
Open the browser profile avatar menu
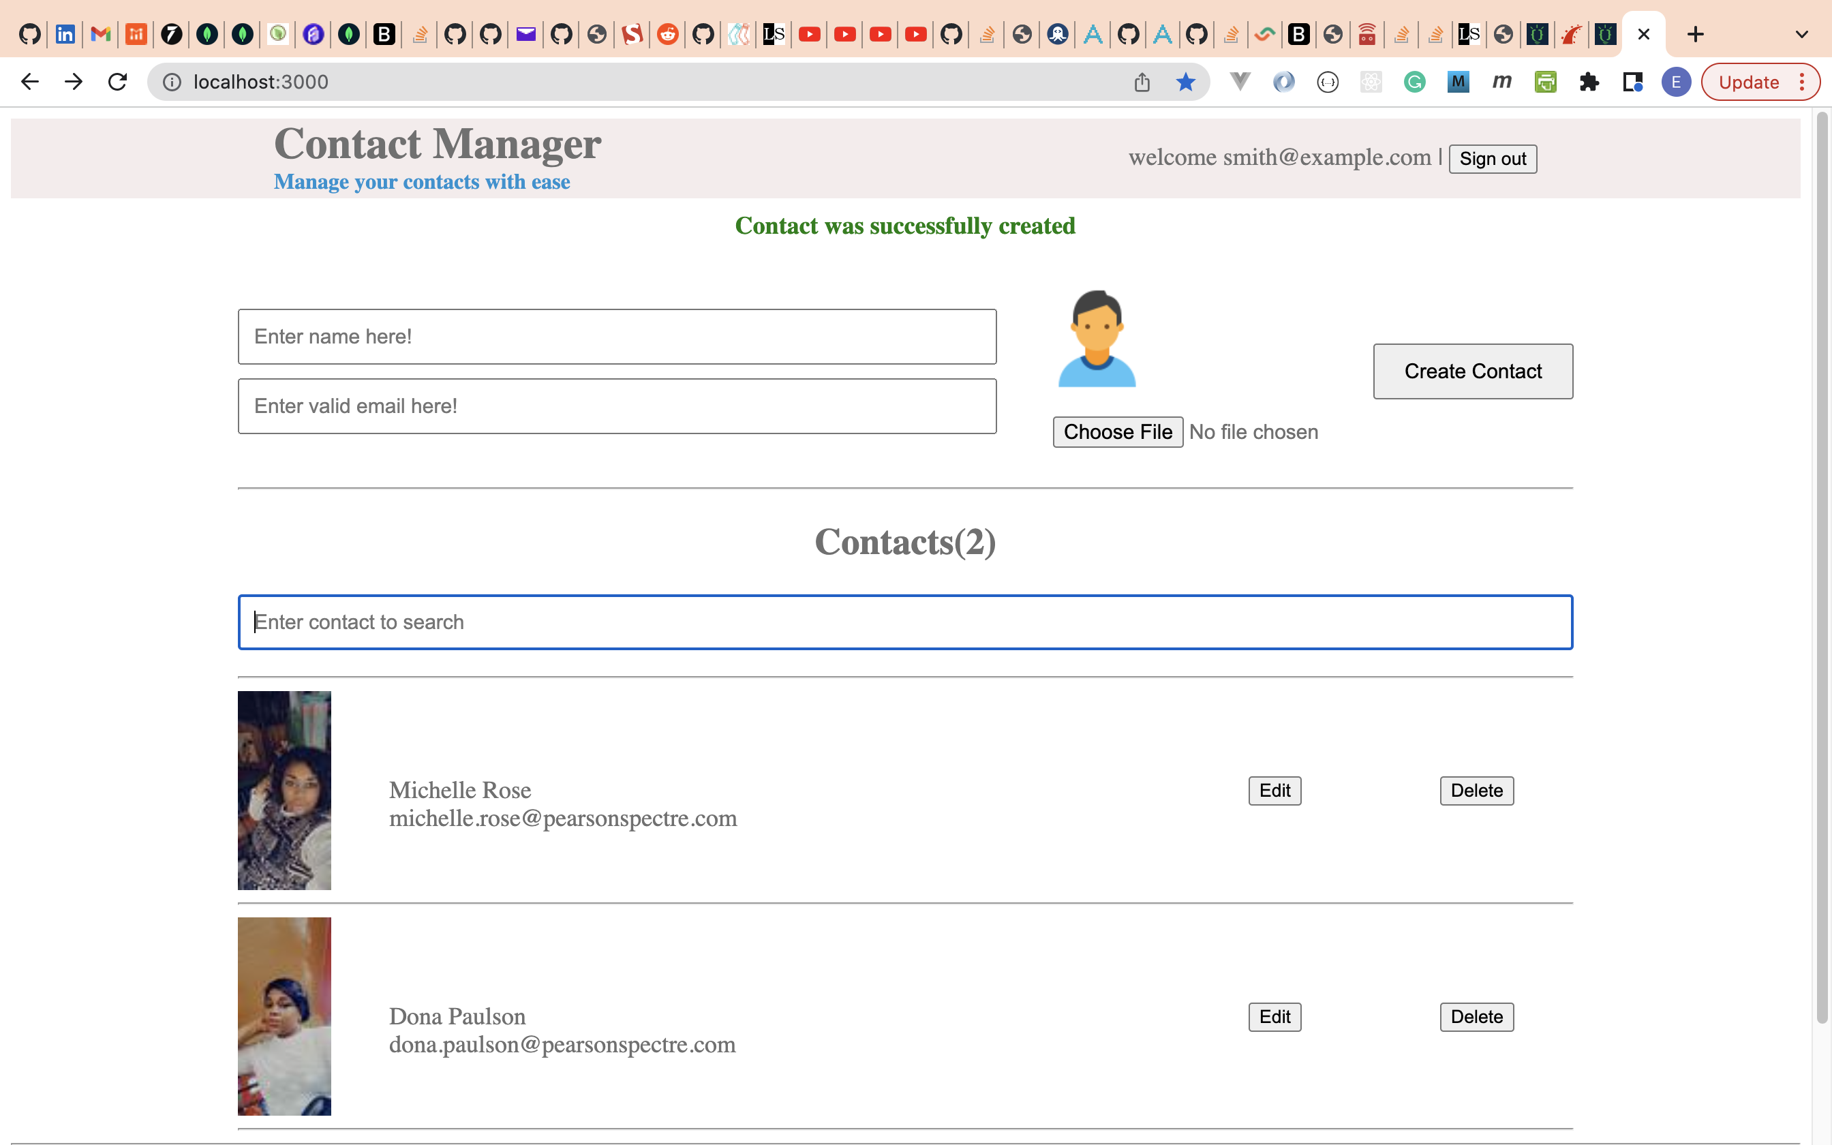(1675, 82)
